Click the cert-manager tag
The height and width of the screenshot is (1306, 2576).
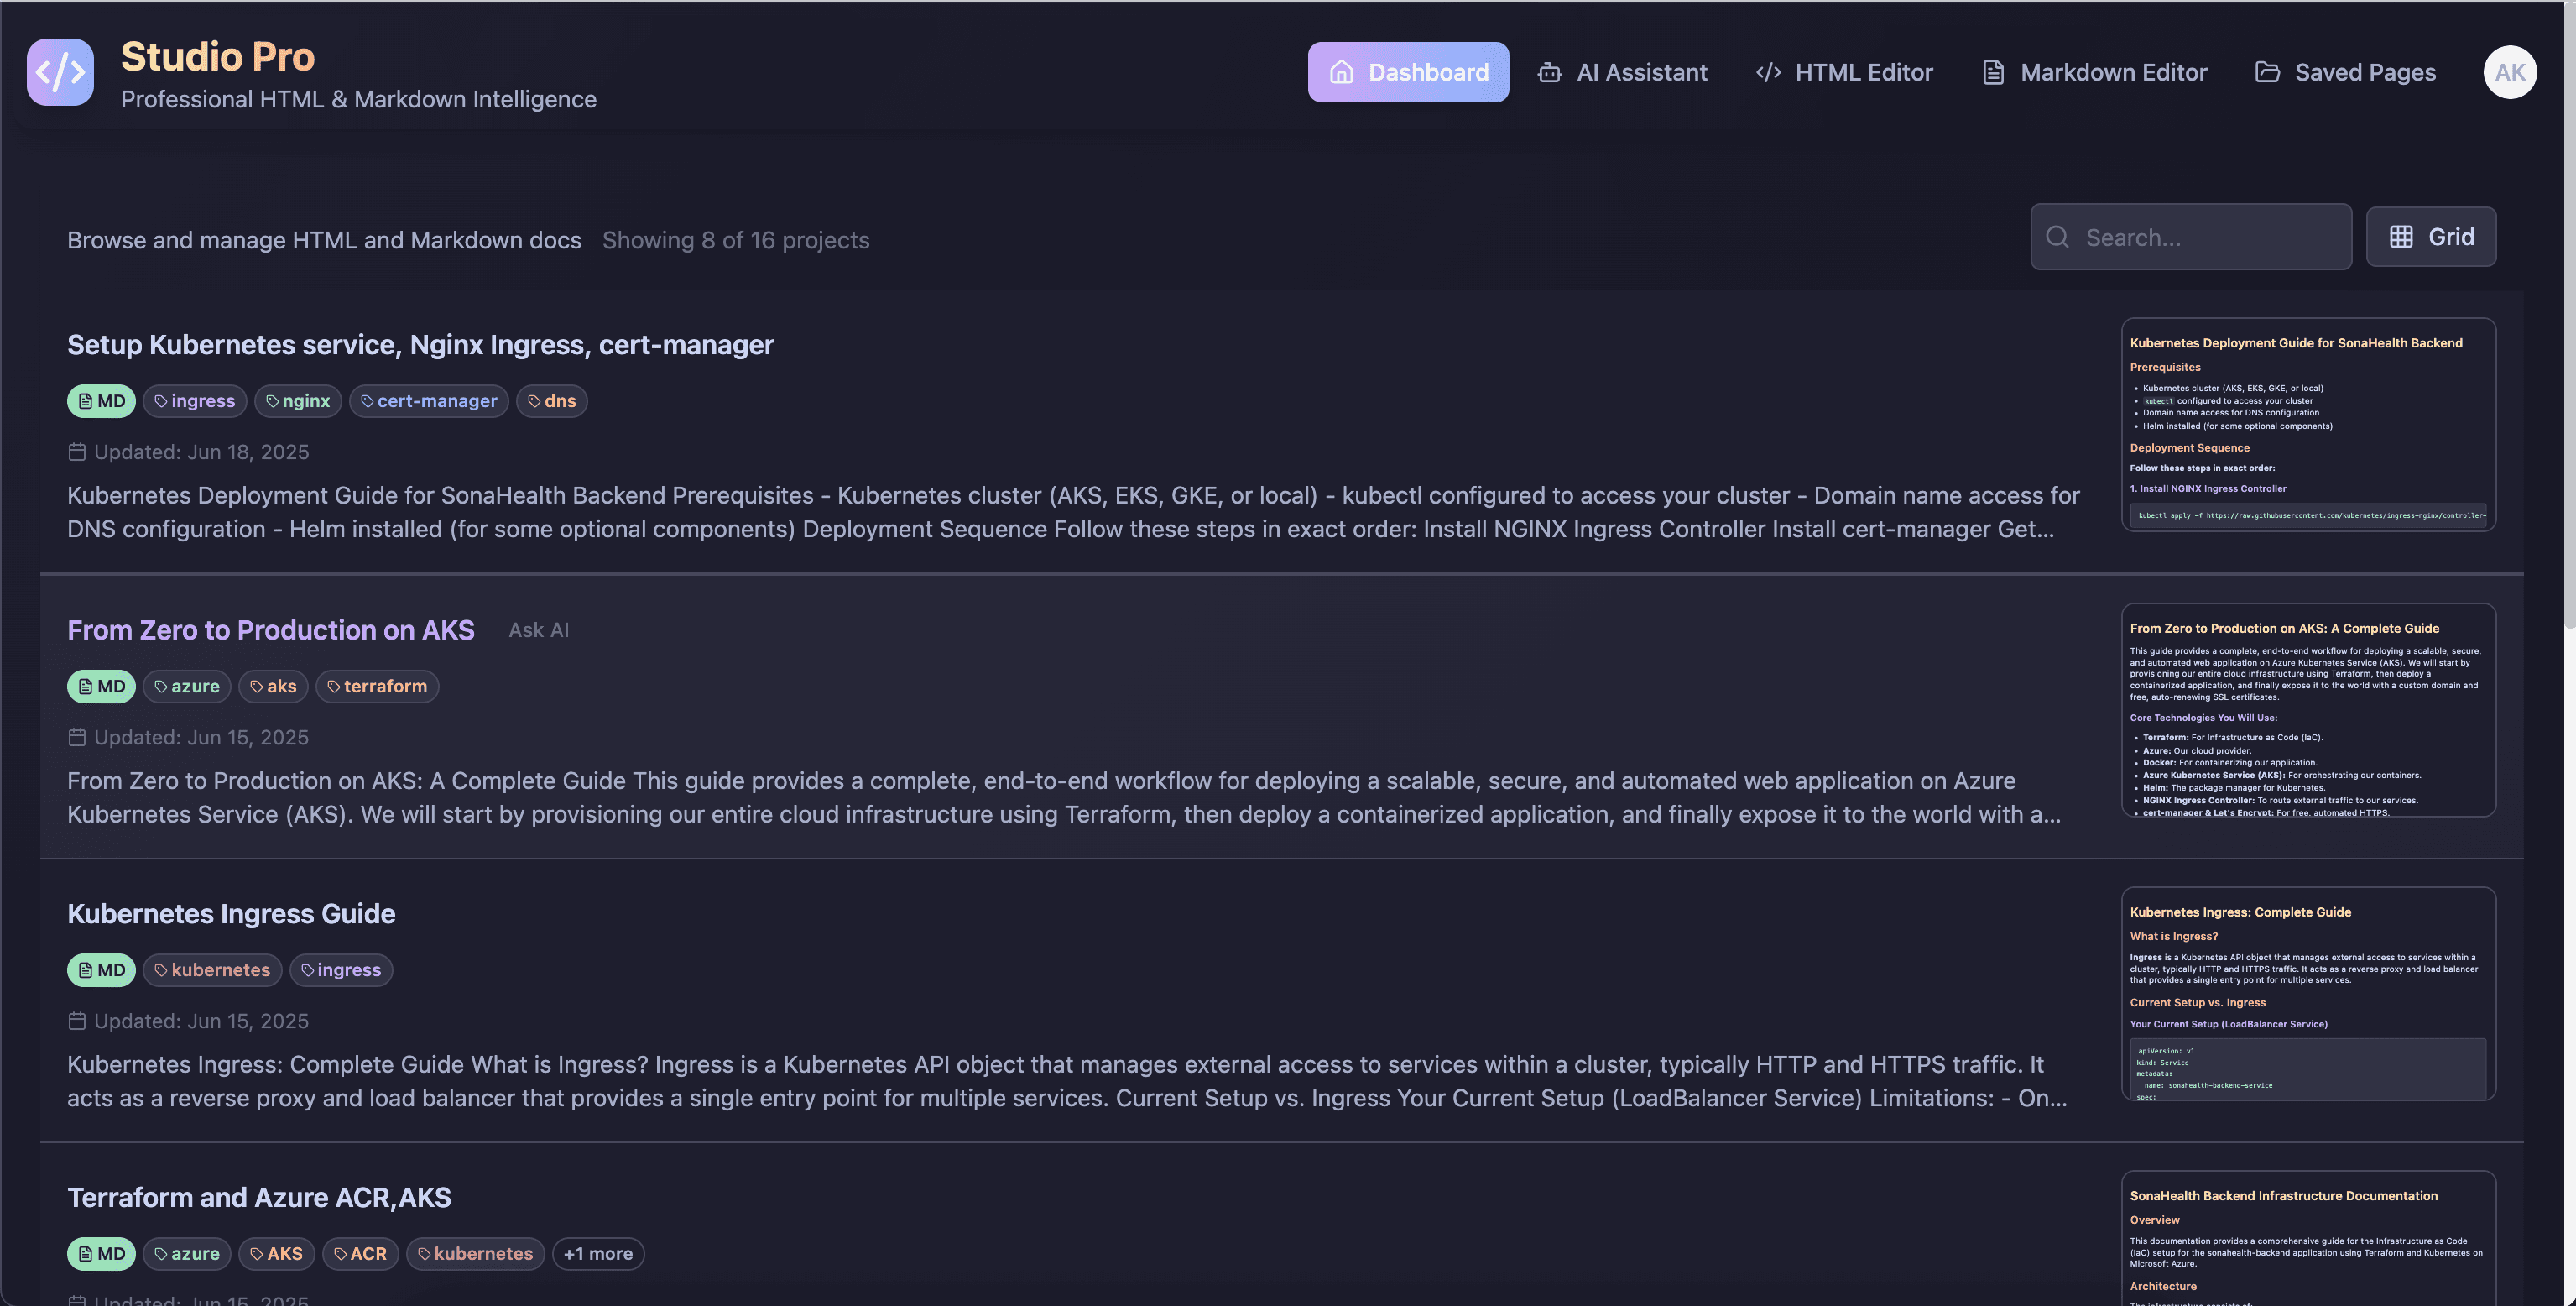click(429, 401)
